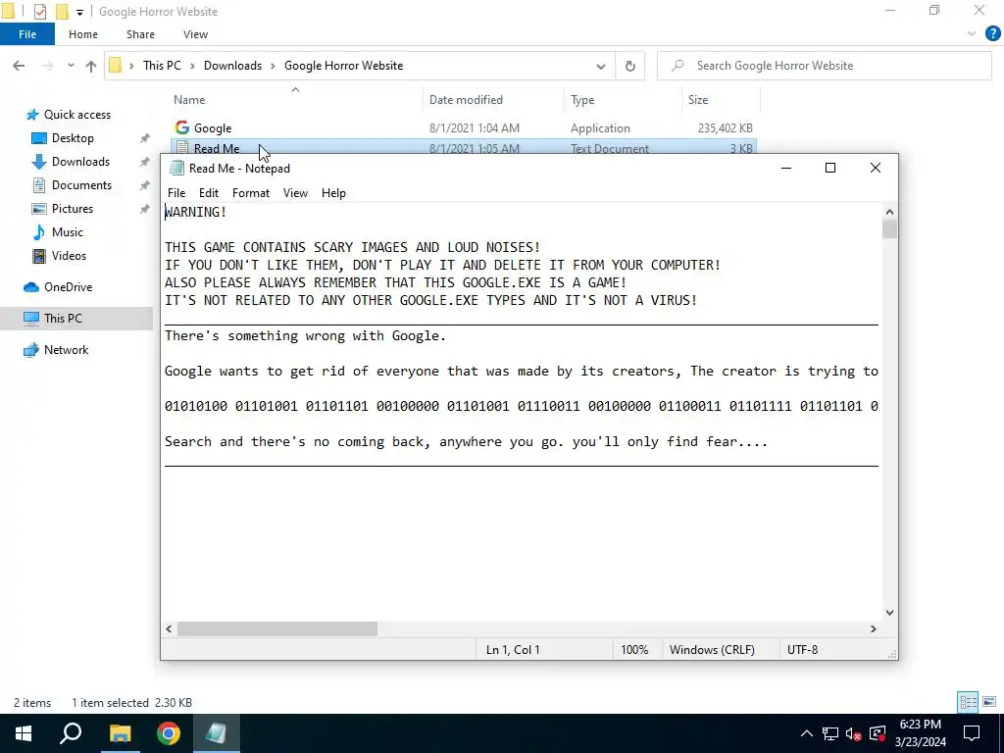Select the Read Me text document icon

182,148
